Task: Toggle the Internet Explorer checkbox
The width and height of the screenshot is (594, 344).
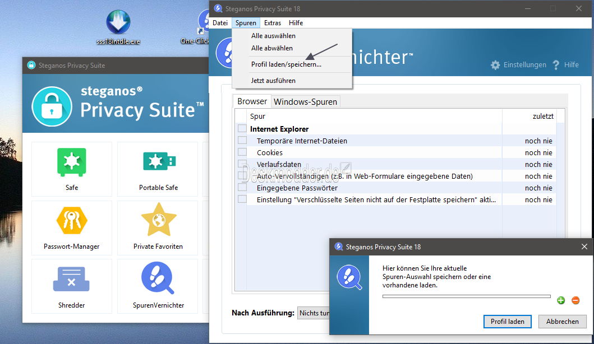Action: point(242,129)
